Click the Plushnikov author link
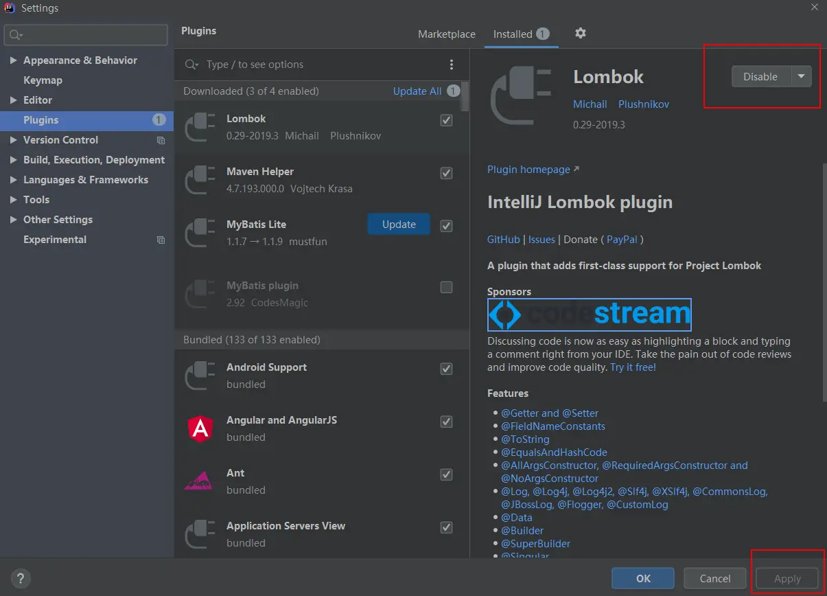Image resolution: width=827 pixels, height=596 pixels. (x=644, y=104)
